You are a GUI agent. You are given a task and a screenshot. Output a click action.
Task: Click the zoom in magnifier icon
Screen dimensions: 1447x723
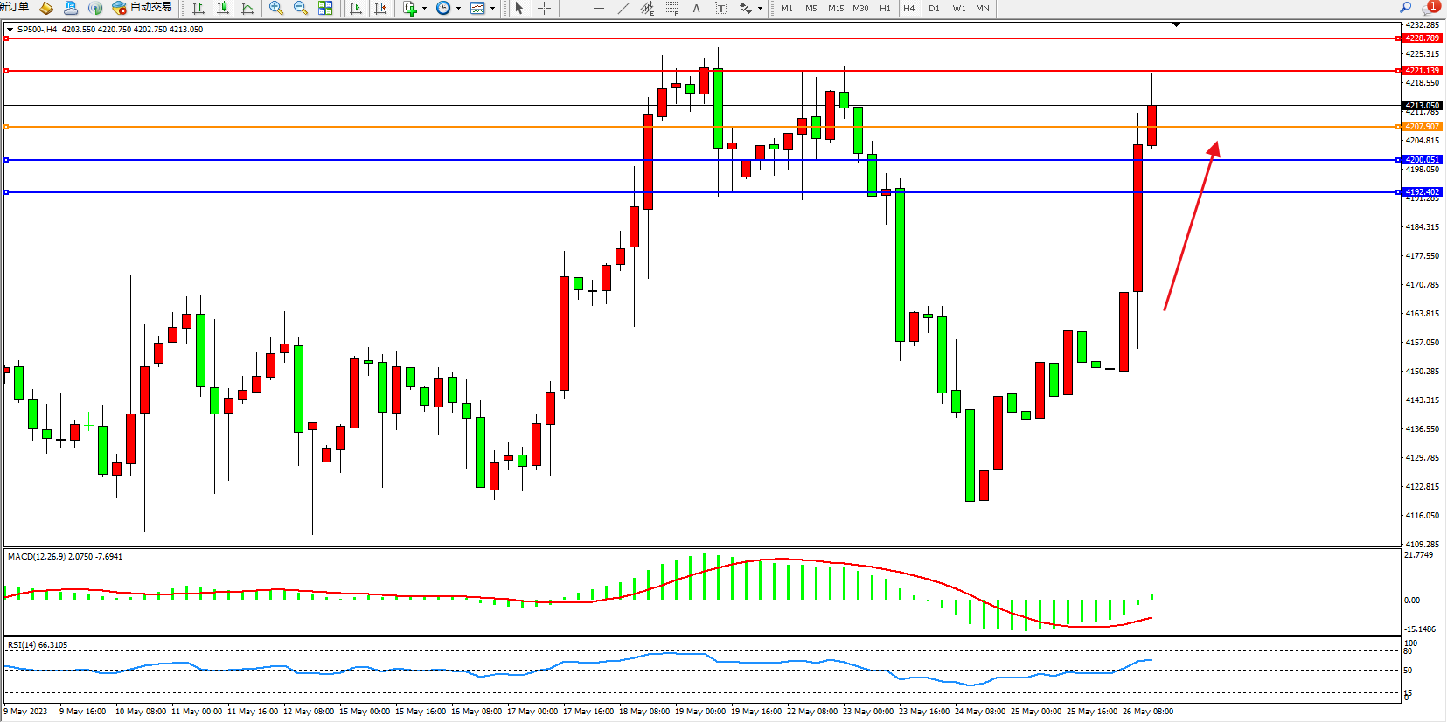pyautogui.click(x=276, y=8)
